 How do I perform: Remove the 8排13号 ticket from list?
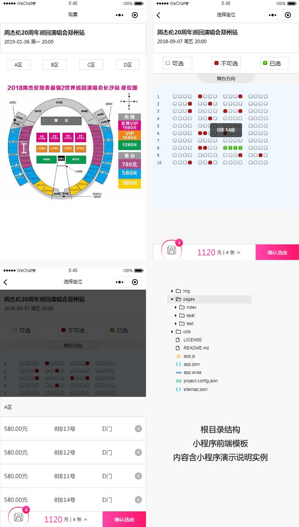(138, 429)
